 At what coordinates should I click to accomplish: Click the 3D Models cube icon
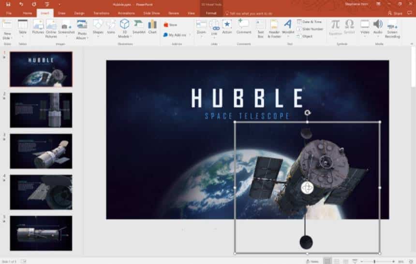point(124,24)
